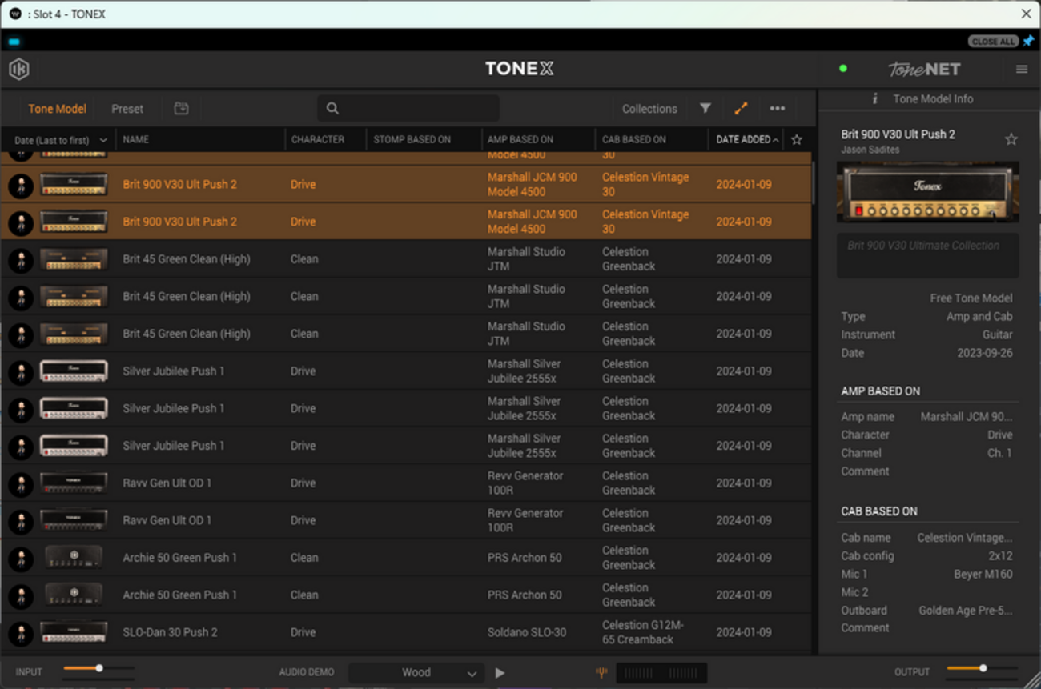Click the Collections button
The height and width of the screenshot is (689, 1041).
pos(649,109)
